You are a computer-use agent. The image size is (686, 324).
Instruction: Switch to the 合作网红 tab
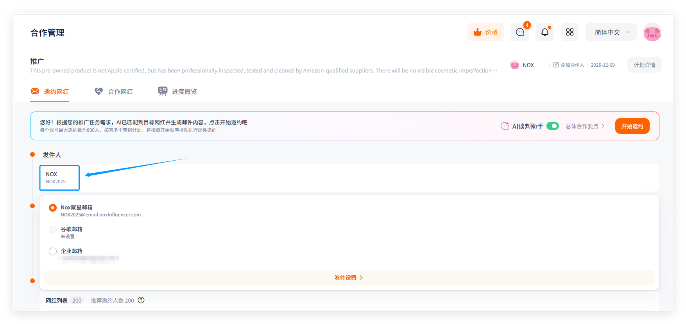[114, 92]
